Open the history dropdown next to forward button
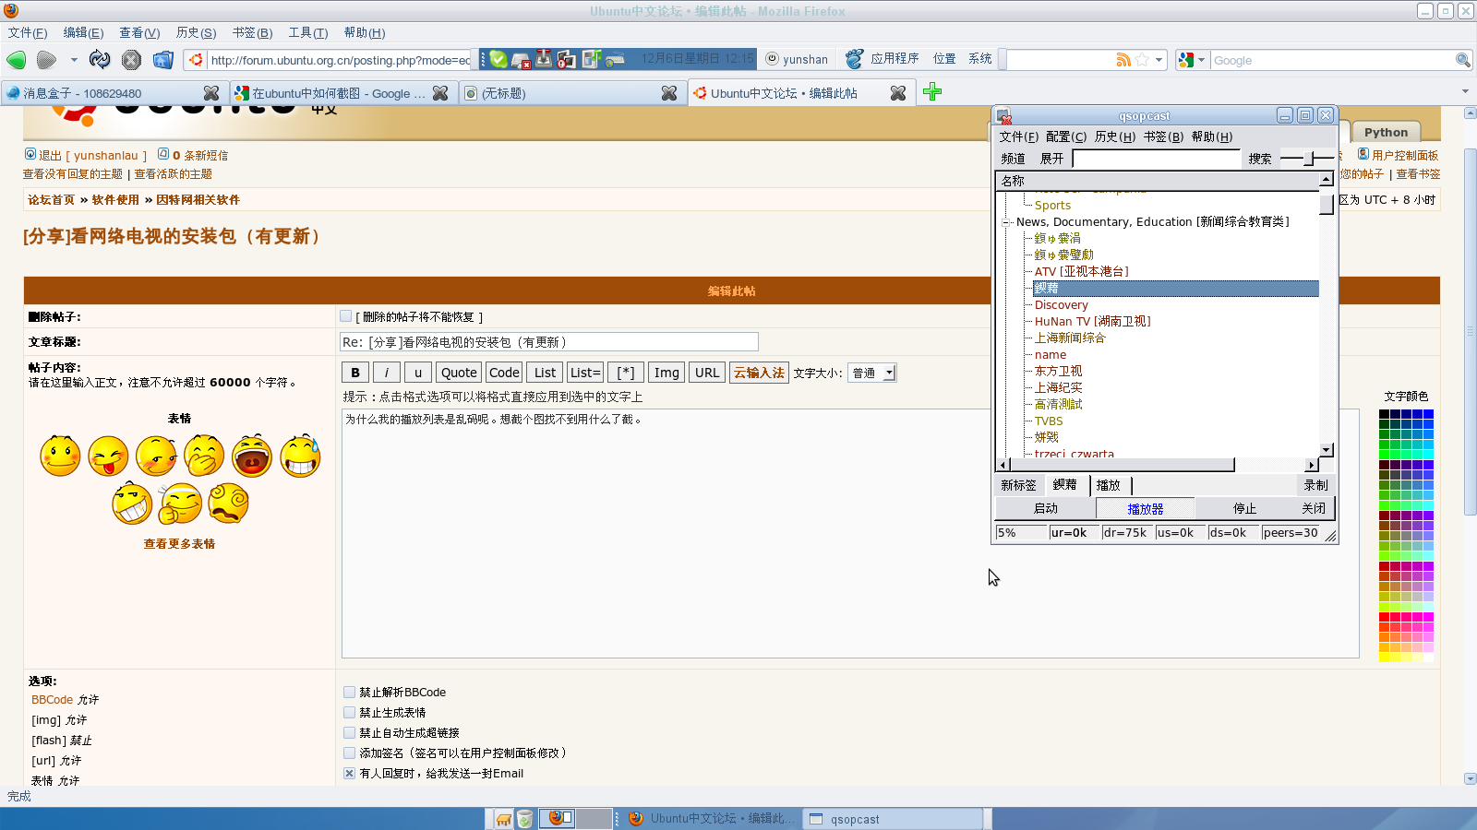Screen dimensions: 1477x830 click(74, 60)
